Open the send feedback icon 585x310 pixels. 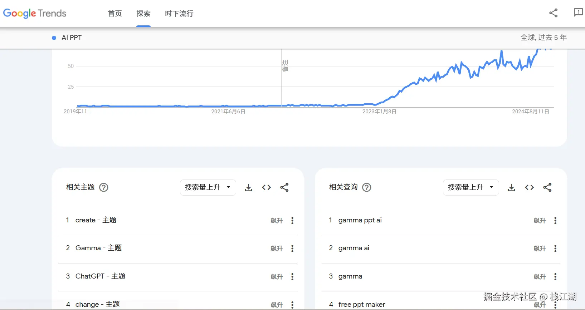578,13
